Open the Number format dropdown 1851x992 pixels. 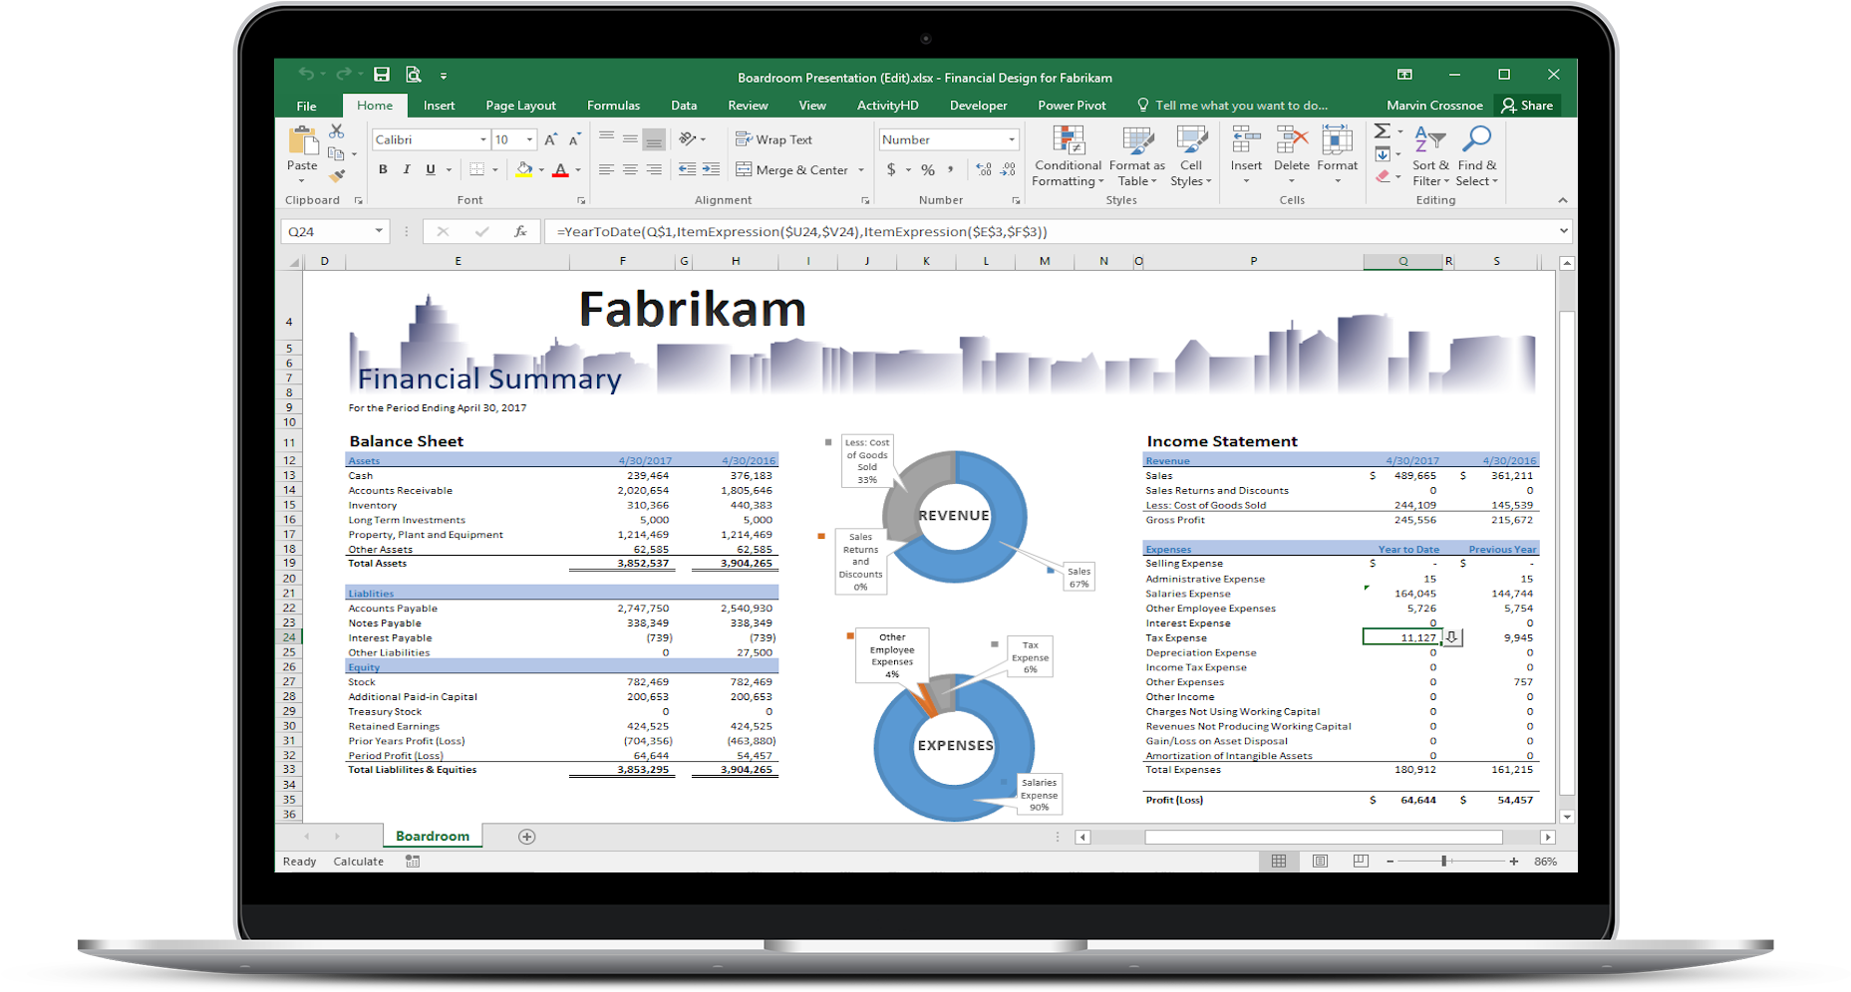pyautogui.click(x=1012, y=139)
